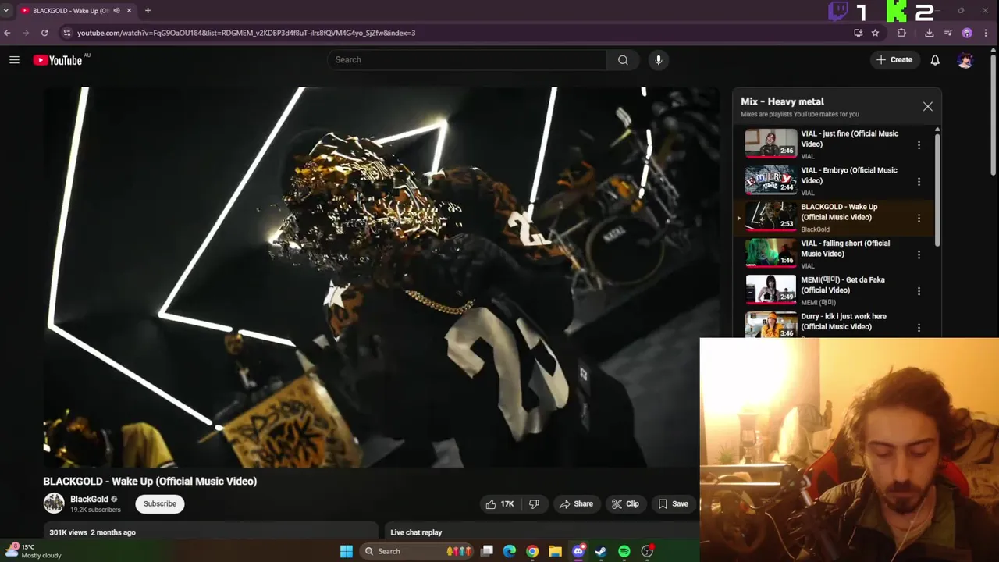Open the BlackGold channel name link
Viewport: 999px width, 562px height.
tap(89, 500)
